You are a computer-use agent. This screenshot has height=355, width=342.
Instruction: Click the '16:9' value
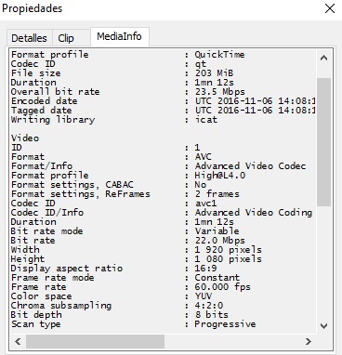[x=205, y=269]
